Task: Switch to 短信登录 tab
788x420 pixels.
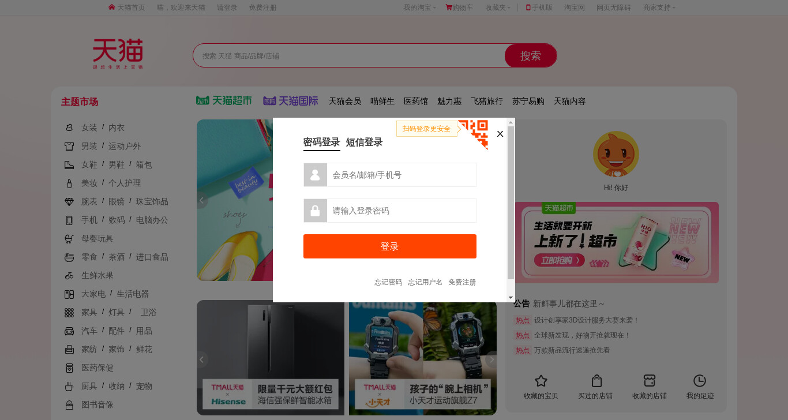Action: click(x=364, y=142)
